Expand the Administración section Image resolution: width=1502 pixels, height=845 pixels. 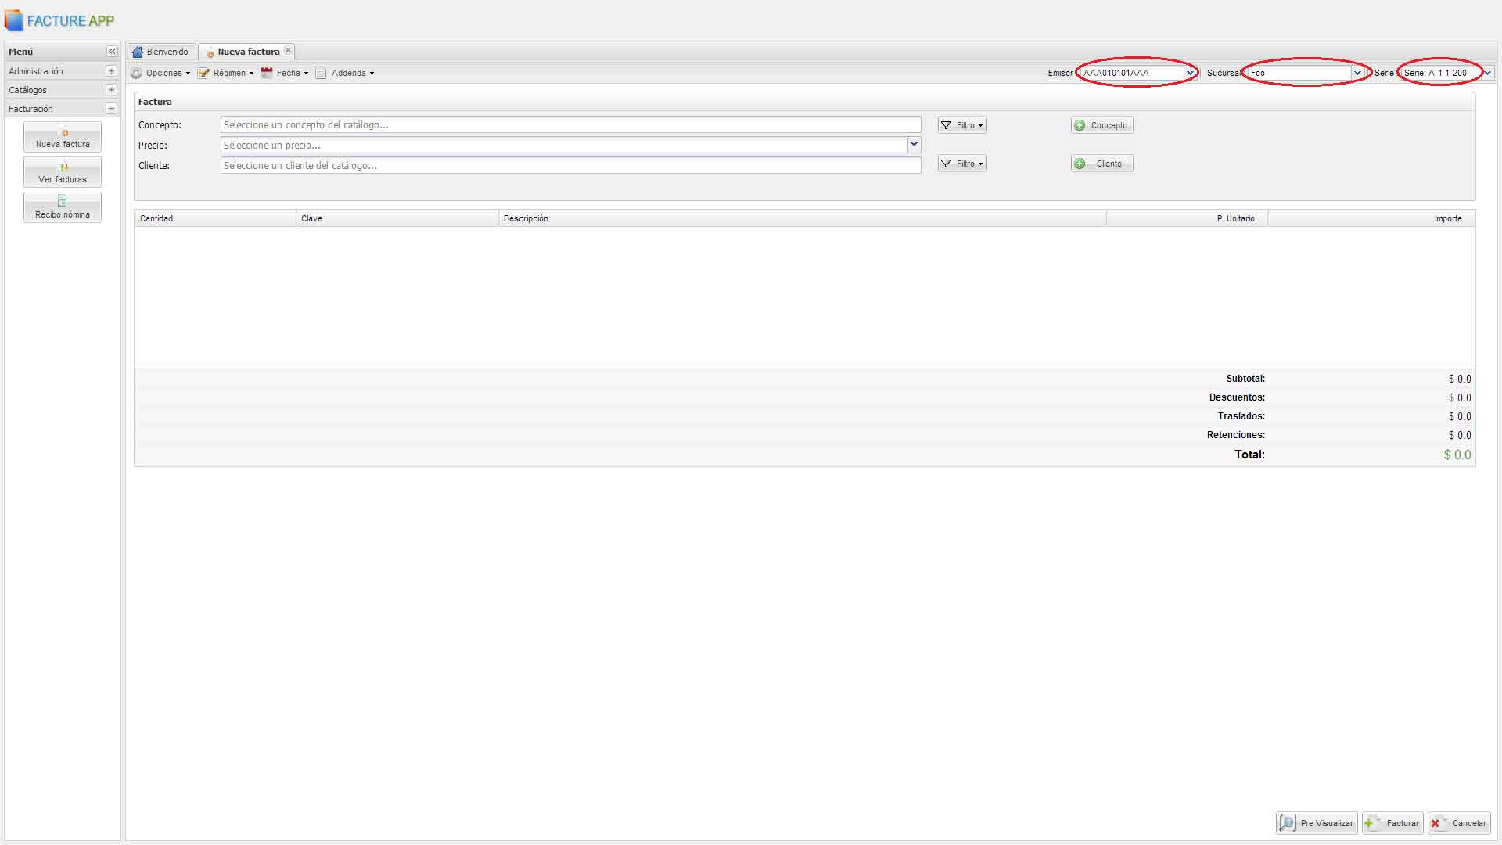tap(111, 71)
